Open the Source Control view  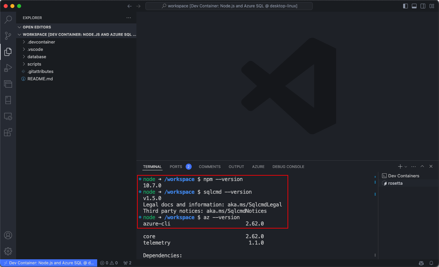tap(8, 35)
